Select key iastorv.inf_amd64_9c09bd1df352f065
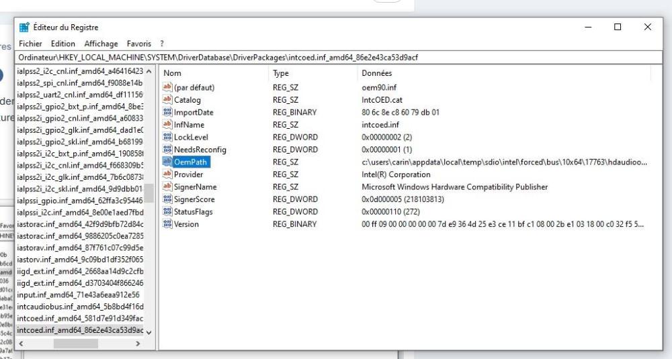672x359 pixels. [80, 259]
